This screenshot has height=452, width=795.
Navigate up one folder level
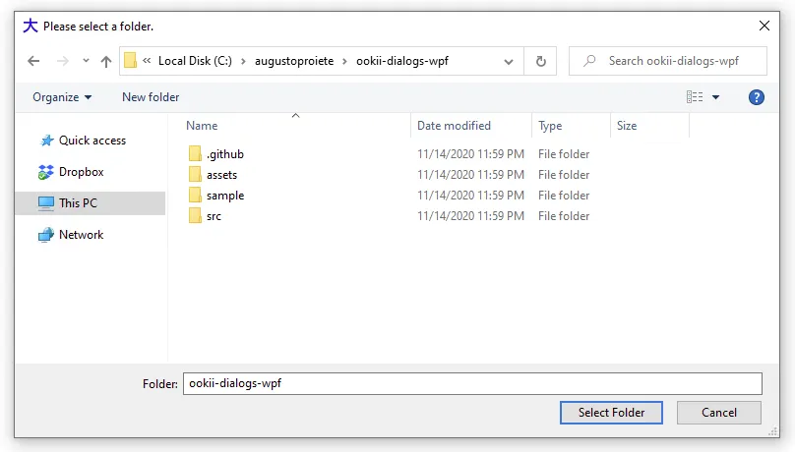106,61
